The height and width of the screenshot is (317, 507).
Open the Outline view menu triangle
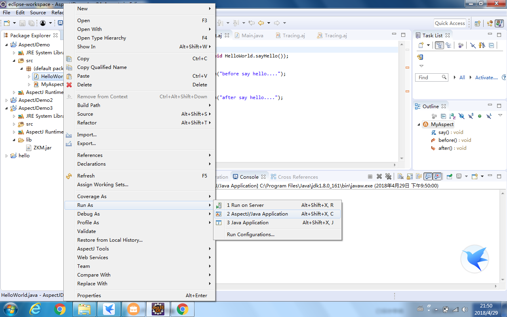[x=500, y=115]
